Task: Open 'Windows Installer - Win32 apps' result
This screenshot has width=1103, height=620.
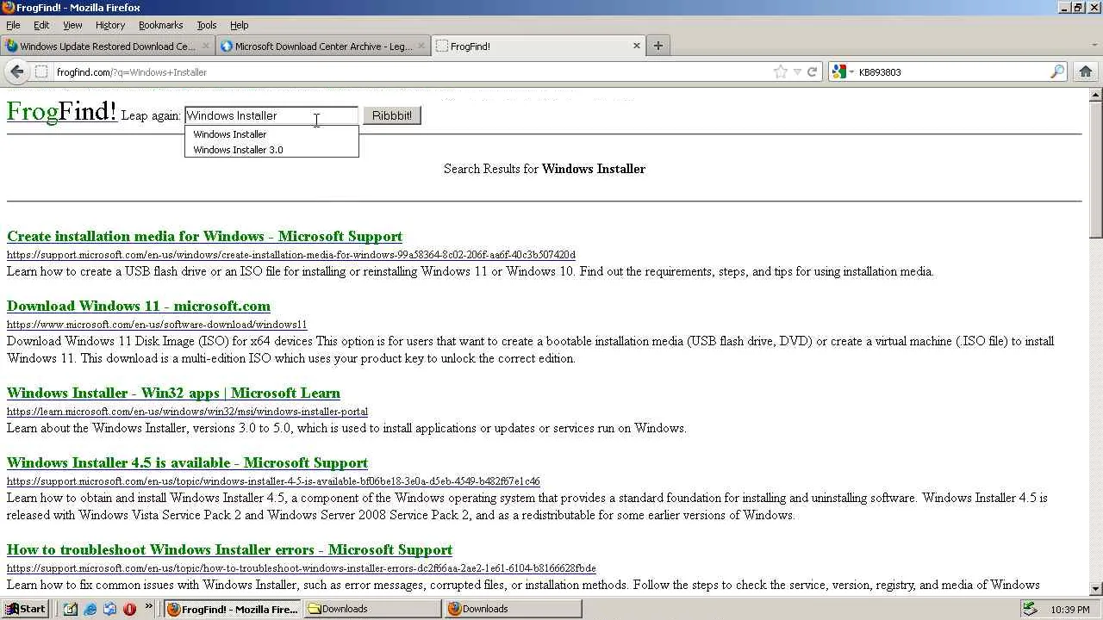Action: [x=173, y=394]
